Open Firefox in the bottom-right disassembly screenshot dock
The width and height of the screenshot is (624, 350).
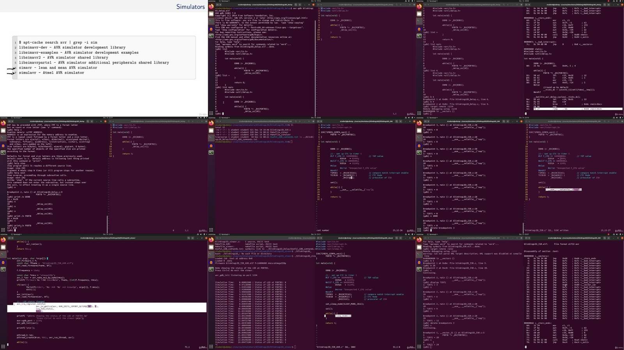[419, 240]
